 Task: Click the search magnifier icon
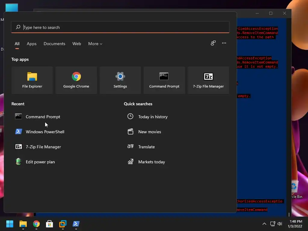point(18,27)
